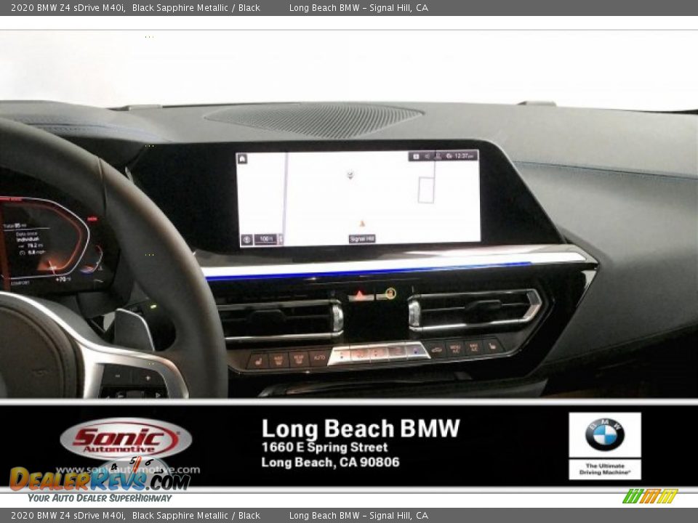Select the air distribution rocker
The image size is (698, 523).
[x=379, y=353]
